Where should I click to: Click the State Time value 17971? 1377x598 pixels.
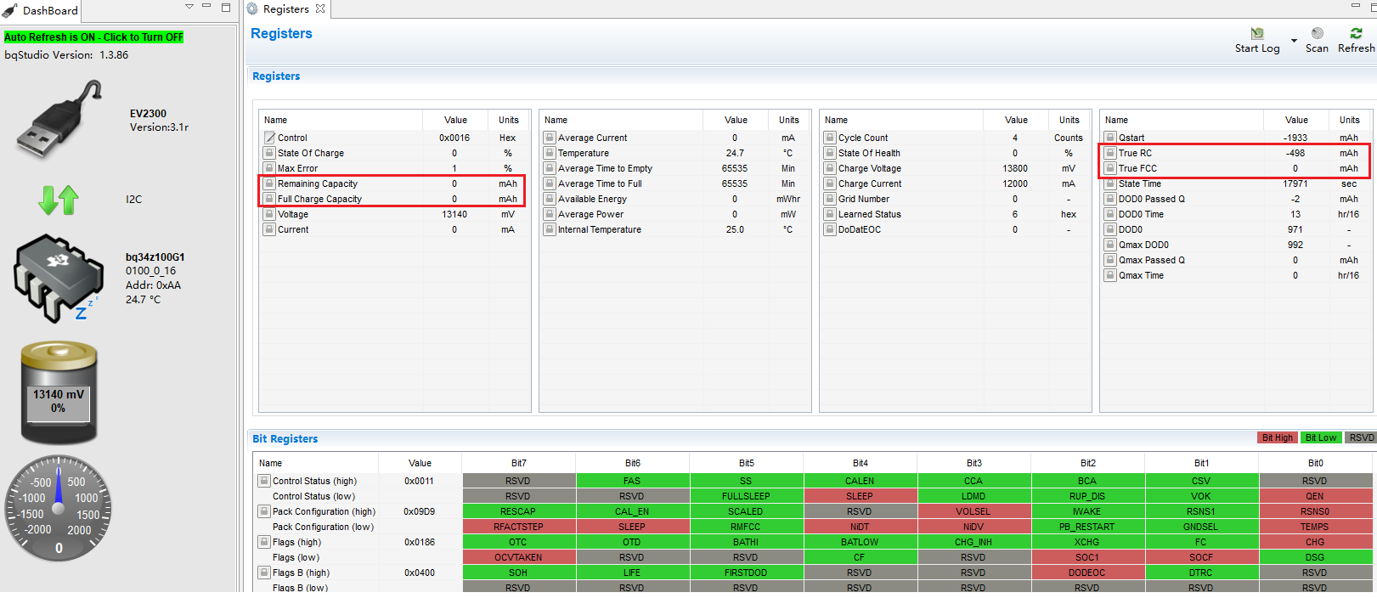(1295, 183)
